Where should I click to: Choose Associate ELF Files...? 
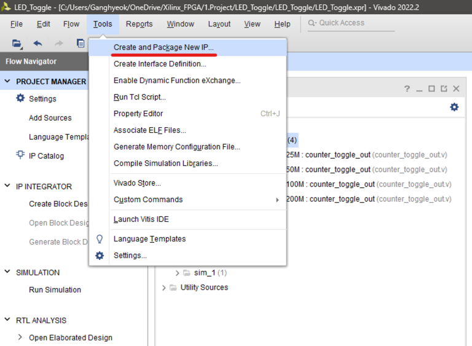pos(188,130)
